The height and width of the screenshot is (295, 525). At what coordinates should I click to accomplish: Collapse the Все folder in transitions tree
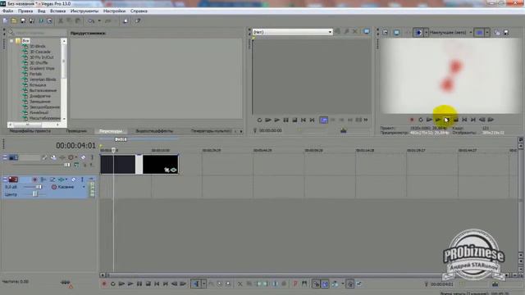coord(11,40)
